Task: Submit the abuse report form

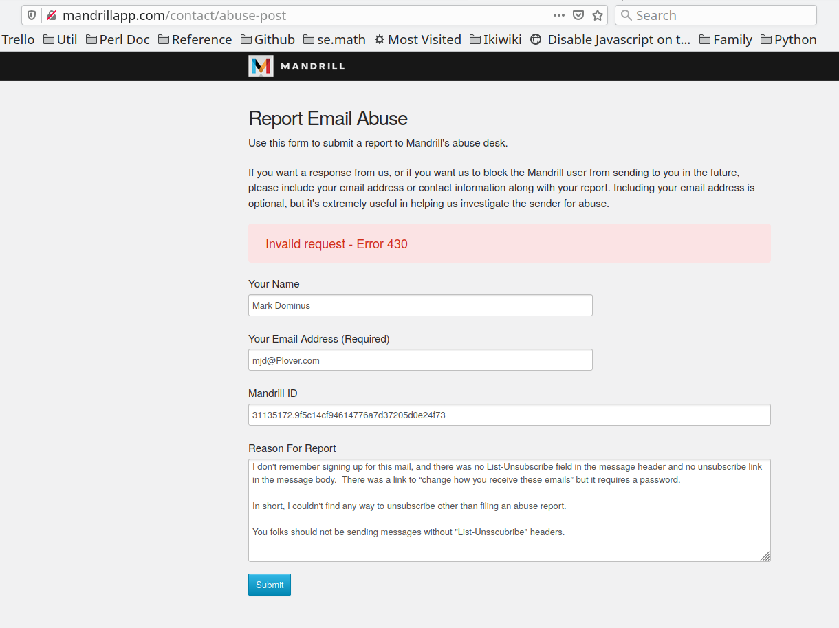Action: 270,585
